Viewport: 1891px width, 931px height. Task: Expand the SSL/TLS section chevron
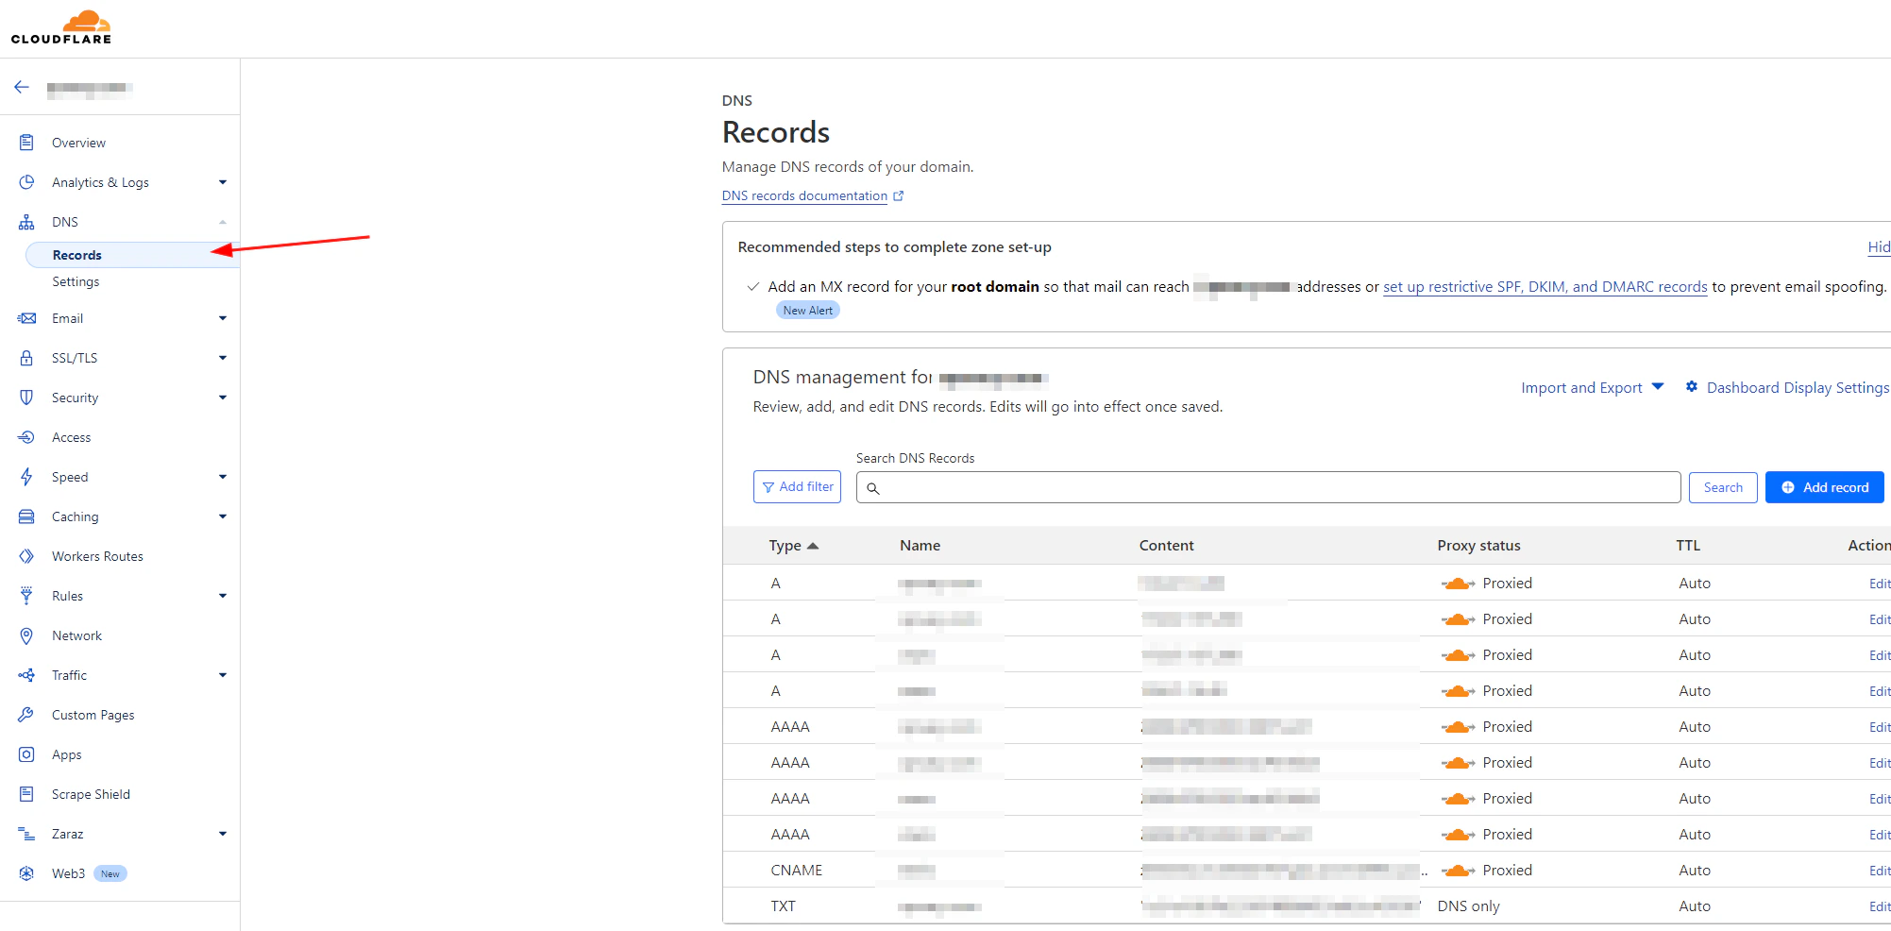tap(223, 357)
